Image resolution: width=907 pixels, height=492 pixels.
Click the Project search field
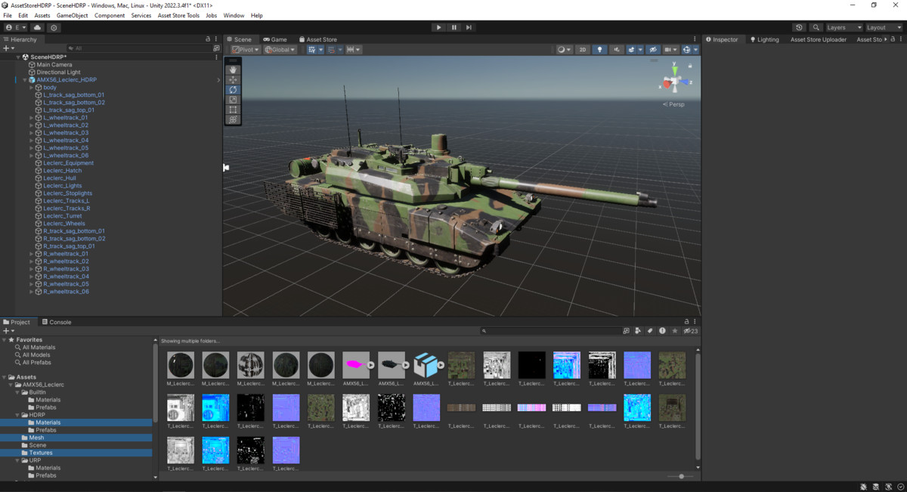[552, 331]
